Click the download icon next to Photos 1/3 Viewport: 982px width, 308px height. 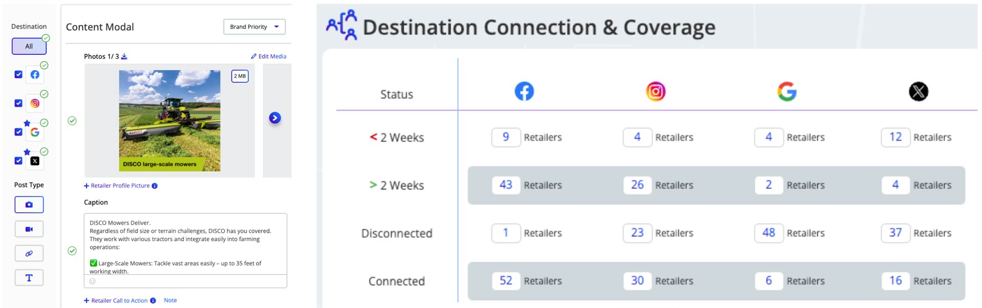point(124,56)
